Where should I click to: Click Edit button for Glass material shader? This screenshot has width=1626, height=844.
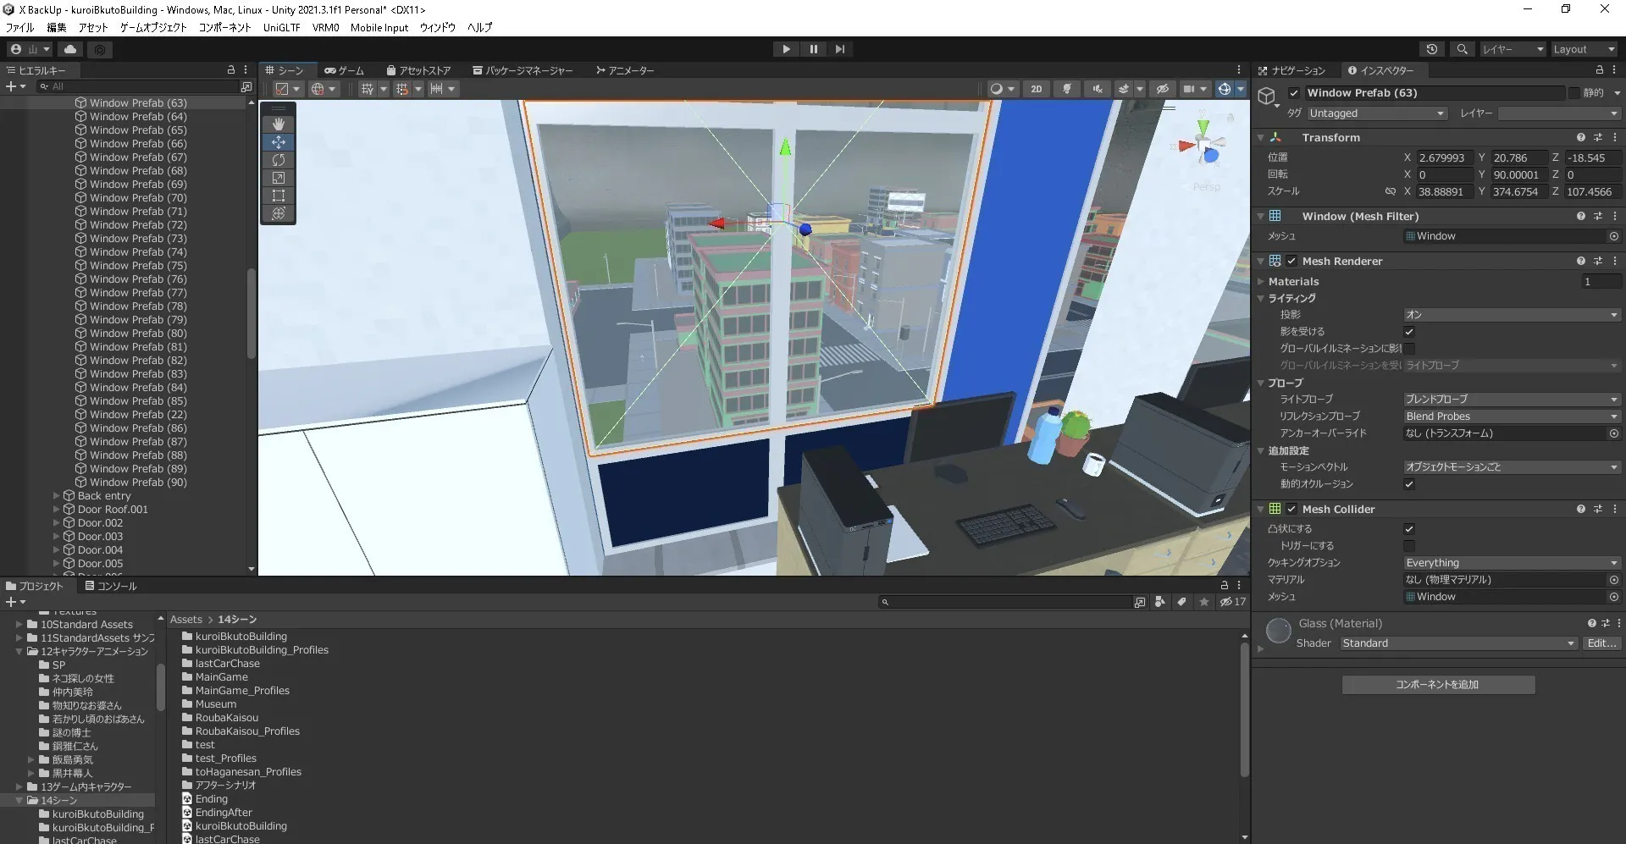coord(1601,643)
